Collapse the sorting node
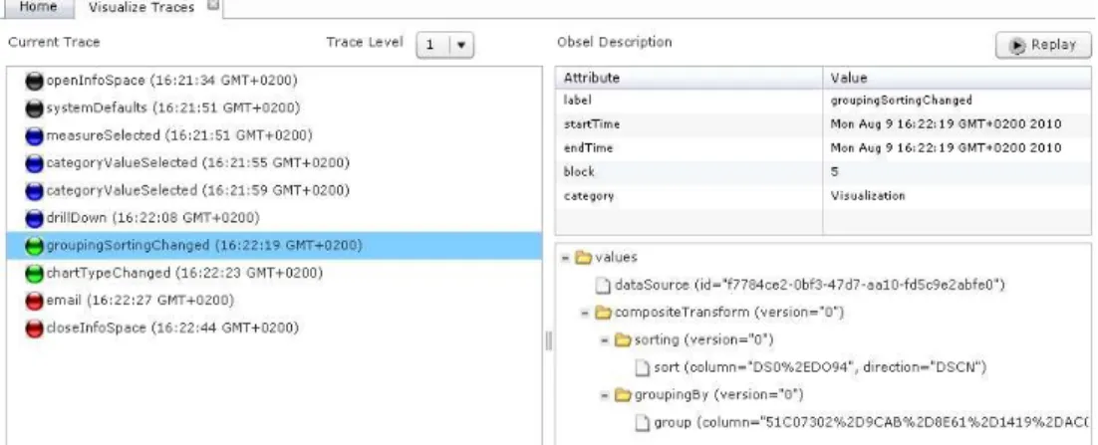The height and width of the screenshot is (445, 1098). coord(605,340)
